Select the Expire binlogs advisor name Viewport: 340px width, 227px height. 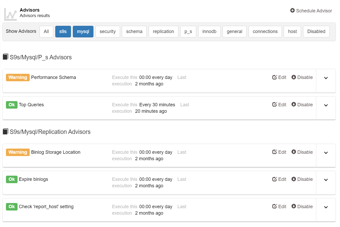click(34, 179)
